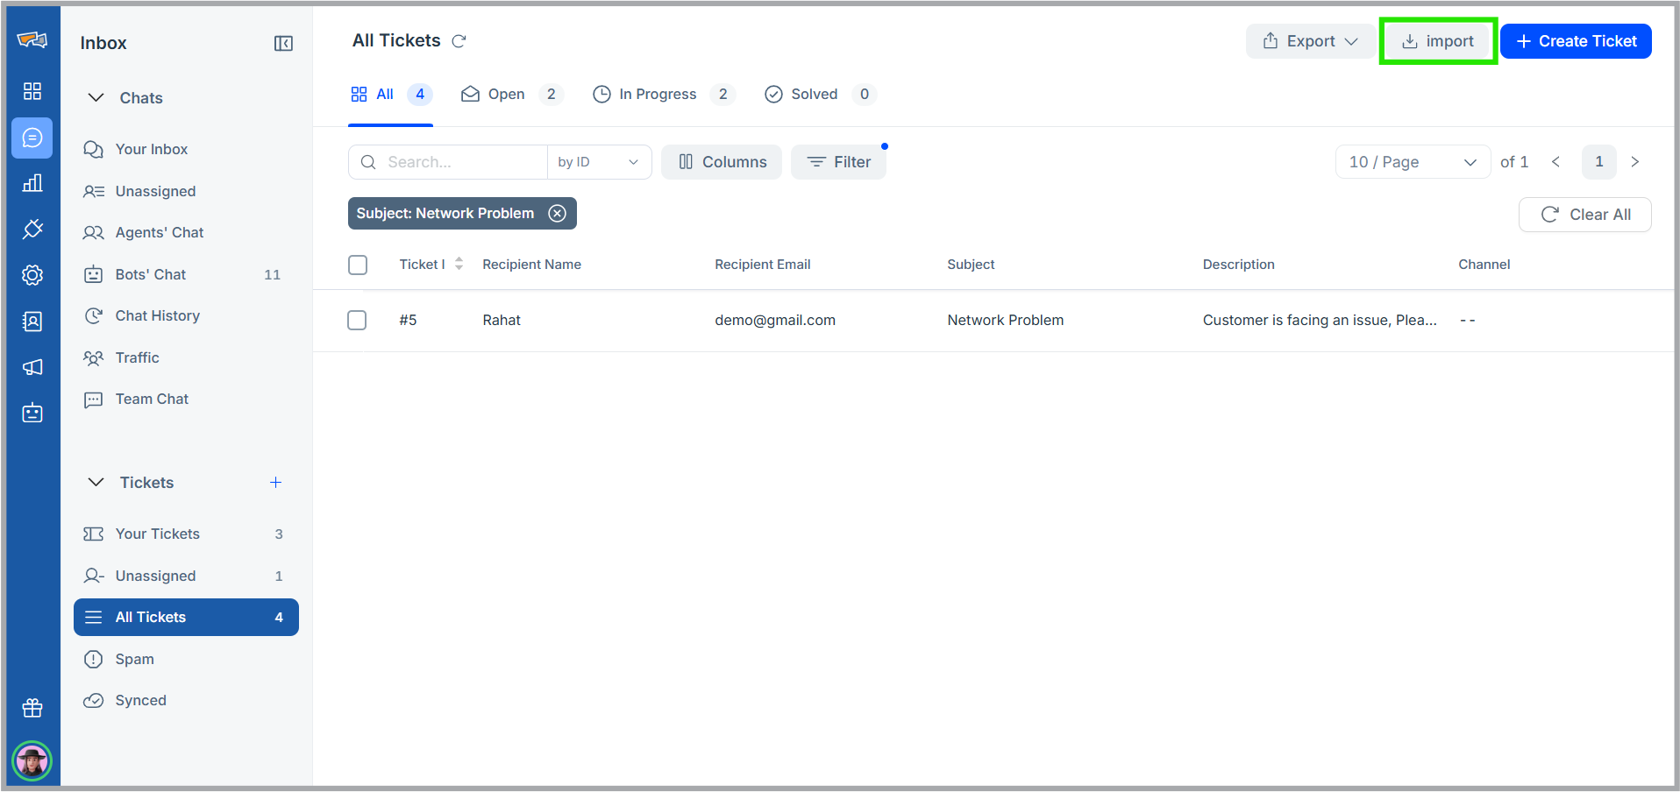The image size is (1680, 792).
Task: Open the Dashboard grid icon in sidebar
Action: click(32, 90)
